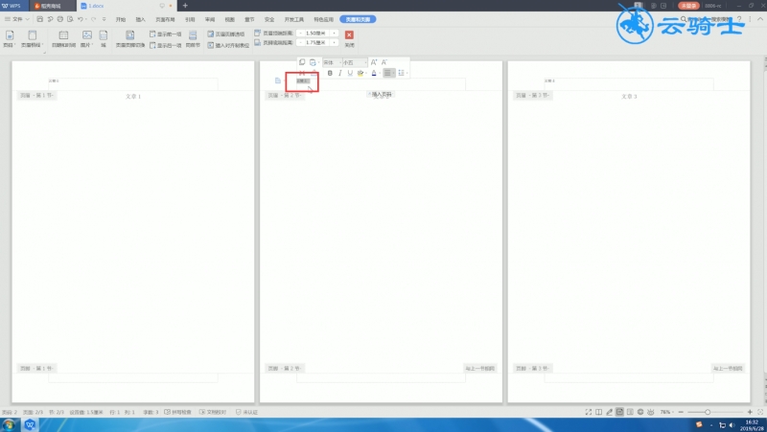
Task: Open the 文件 menu
Action: click(x=17, y=19)
